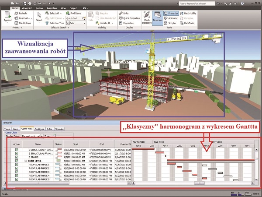This screenshot has width=262, height=197.
Task: Launch Clash Detective tool
Action: [147, 18]
